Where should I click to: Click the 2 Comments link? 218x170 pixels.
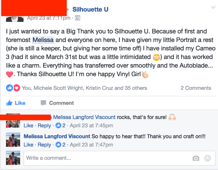(x=196, y=88)
